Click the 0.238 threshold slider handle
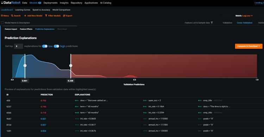 (x=71, y=66)
